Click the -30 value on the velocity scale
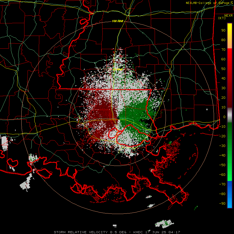This screenshot has width=234, height=234. coord(222,146)
